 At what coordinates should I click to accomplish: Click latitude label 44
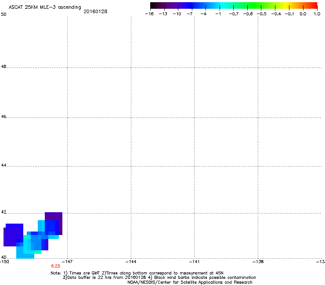(x=4, y=165)
